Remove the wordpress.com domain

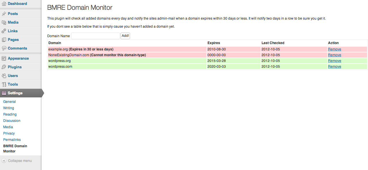pyautogui.click(x=335, y=67)
